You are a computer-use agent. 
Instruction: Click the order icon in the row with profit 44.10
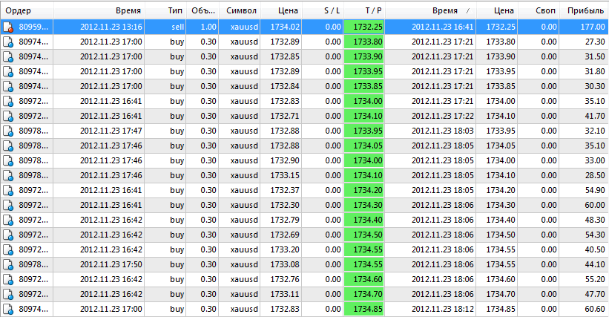8,264
